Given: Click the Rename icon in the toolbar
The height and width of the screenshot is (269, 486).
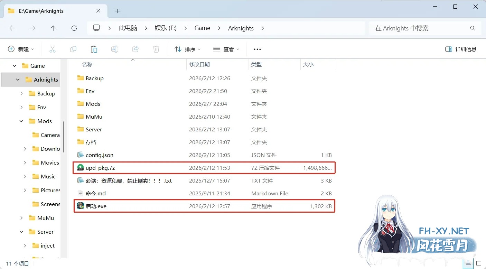Looking at the screenshot, I should click(x=114, y=49).
